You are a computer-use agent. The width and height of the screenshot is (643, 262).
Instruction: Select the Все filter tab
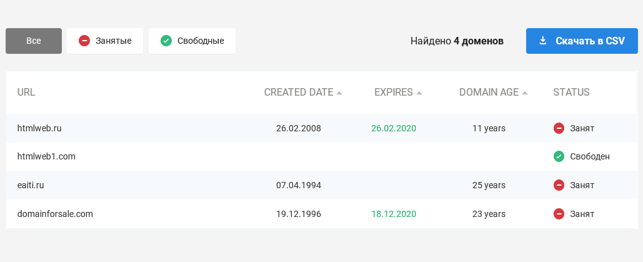coord(34,41)
